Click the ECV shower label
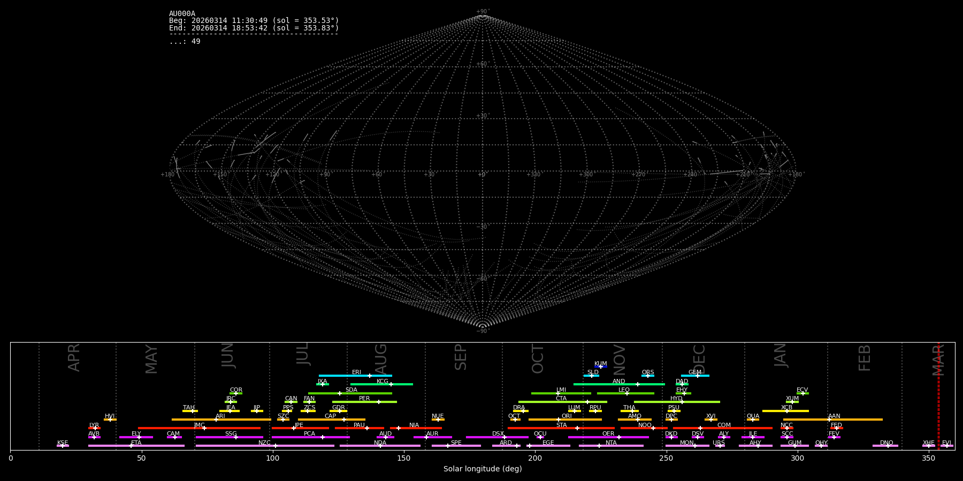Screen dimensions: 963x481 tap(802, 390)
